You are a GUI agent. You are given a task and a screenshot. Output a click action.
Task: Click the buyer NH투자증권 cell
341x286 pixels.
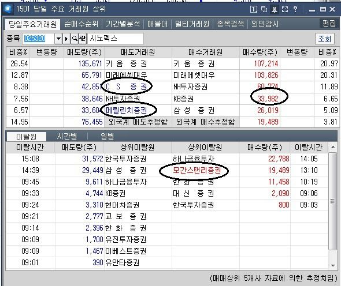[206, 87]
